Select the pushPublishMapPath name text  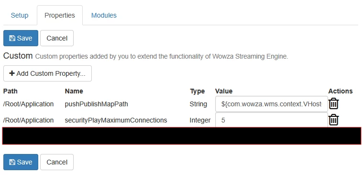click(96, 104)
